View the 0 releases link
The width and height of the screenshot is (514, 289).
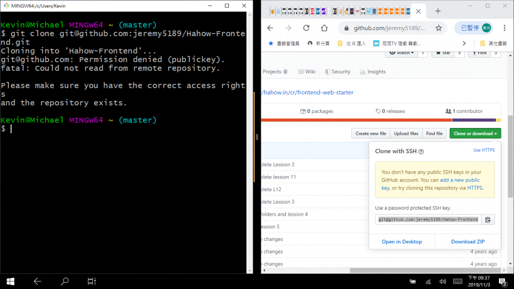[x=390, y=111]
